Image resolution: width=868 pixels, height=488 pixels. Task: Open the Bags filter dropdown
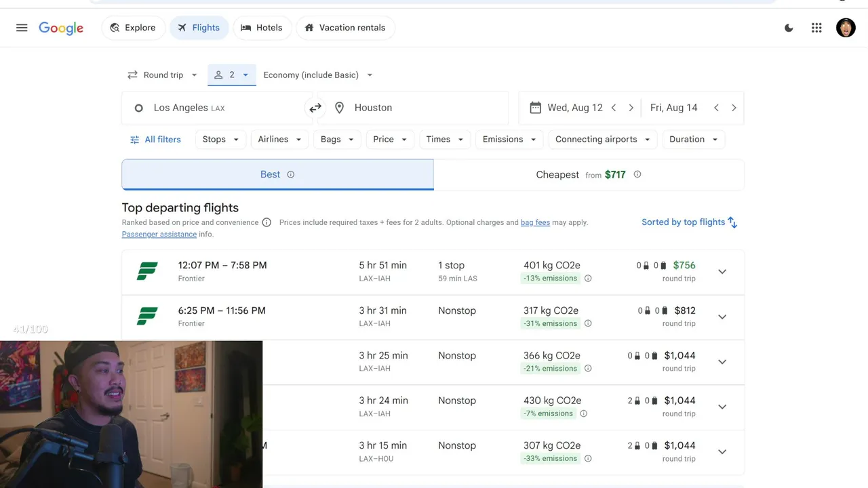click(x=338, y=140)
